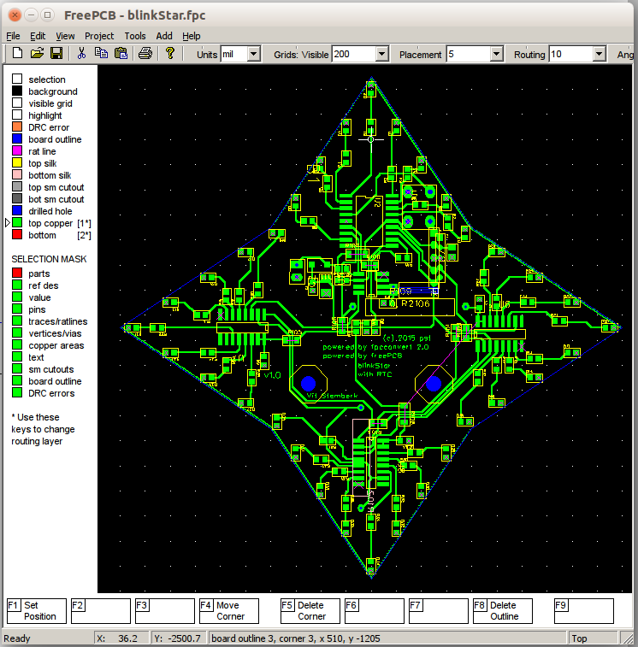
Task: Toggle value in the selection mask
Action: pyautogui.click(x=17, y=297)
